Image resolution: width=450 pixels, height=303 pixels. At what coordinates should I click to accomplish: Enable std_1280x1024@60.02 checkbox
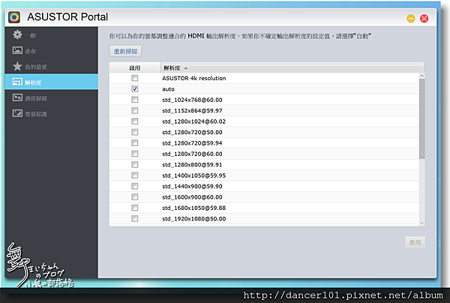point(134,121)
